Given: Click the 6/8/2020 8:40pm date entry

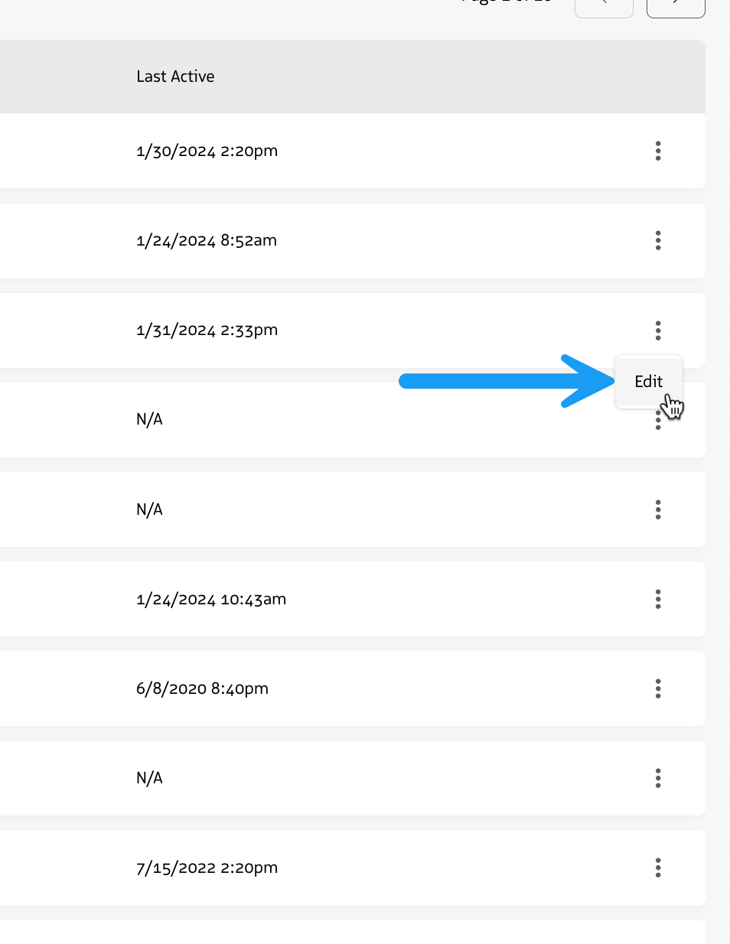Looking at the screenshot, I should [202, 688].
